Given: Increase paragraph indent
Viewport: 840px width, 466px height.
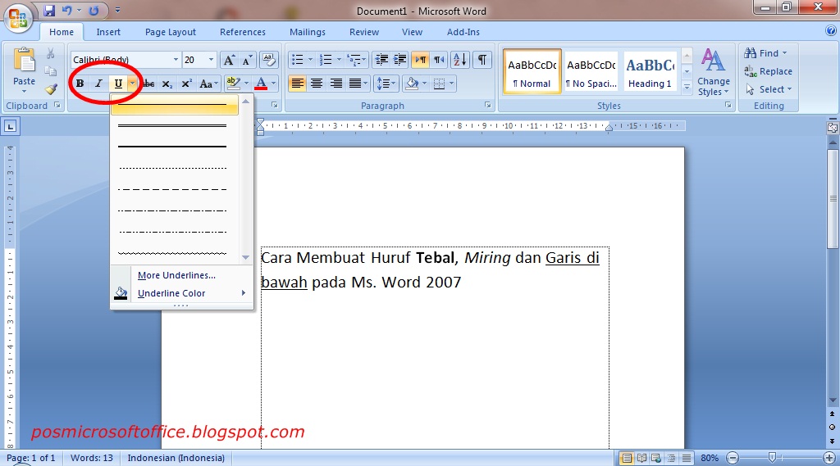Looking at the screenshot, I should click(399, 60).
